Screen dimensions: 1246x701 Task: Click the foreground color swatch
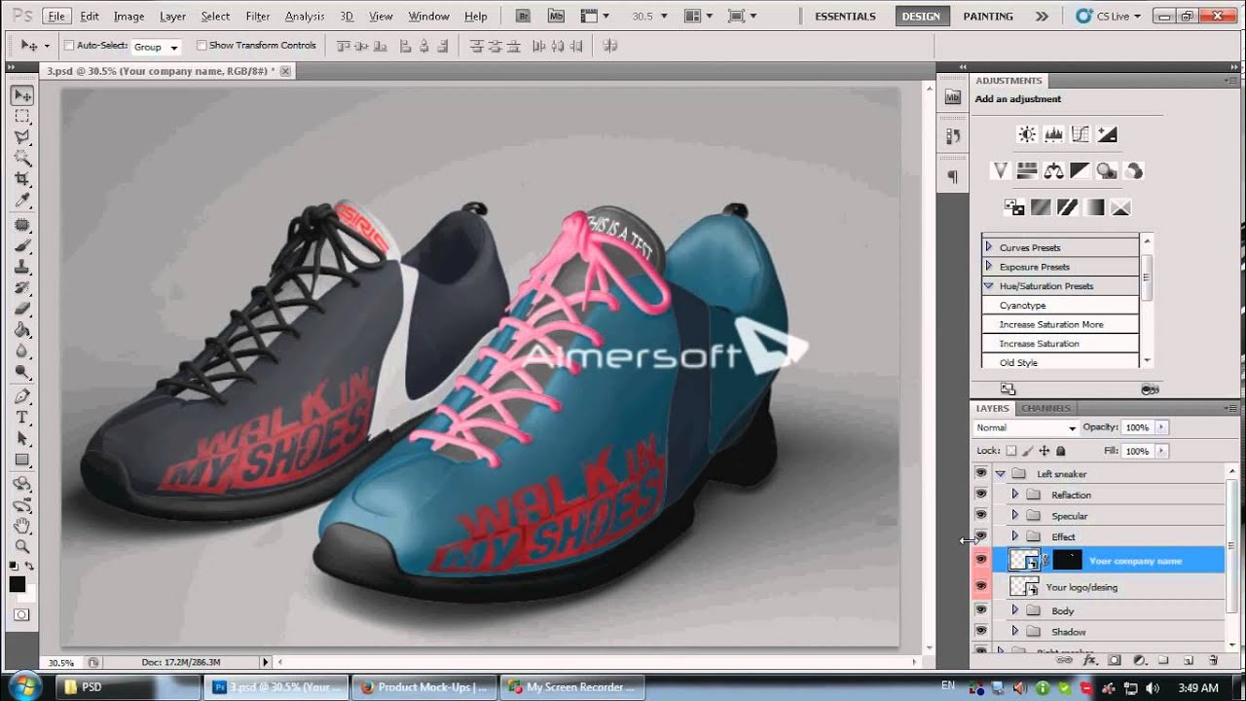[x=18, y=584]
